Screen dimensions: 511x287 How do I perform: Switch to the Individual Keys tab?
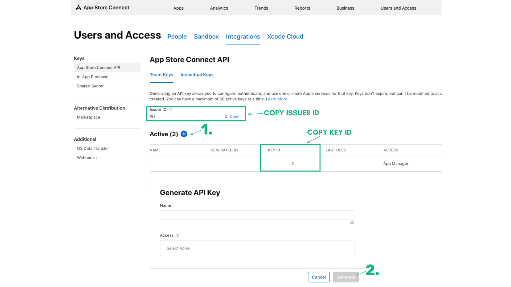click(x=197, y=75)
